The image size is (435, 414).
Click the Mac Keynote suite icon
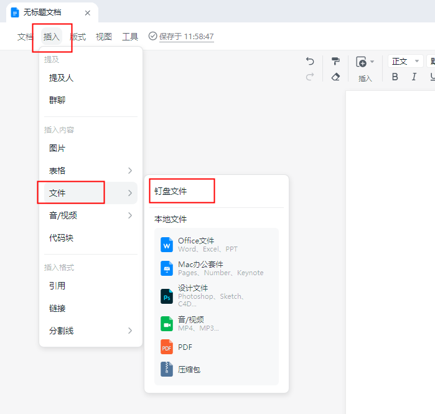(x=167, y=268)
